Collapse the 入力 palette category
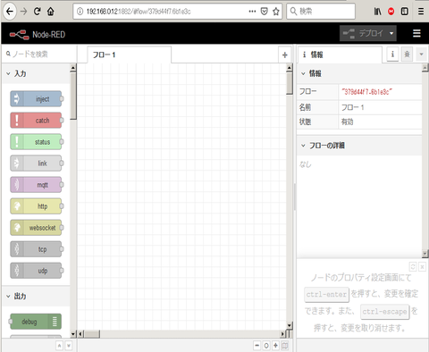 (x=36, y=73)
